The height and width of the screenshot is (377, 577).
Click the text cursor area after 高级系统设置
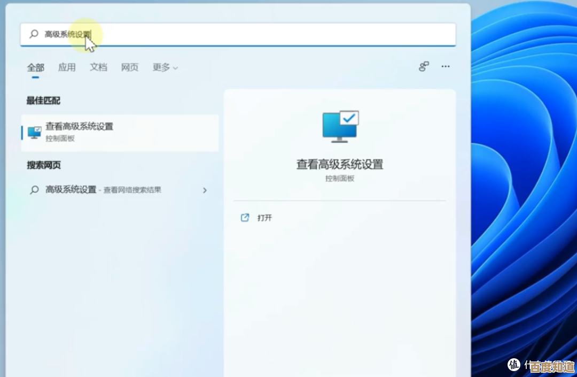pos(92,34)
